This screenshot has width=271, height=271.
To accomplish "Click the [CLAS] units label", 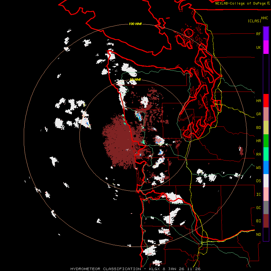I will tap(254, 21).
